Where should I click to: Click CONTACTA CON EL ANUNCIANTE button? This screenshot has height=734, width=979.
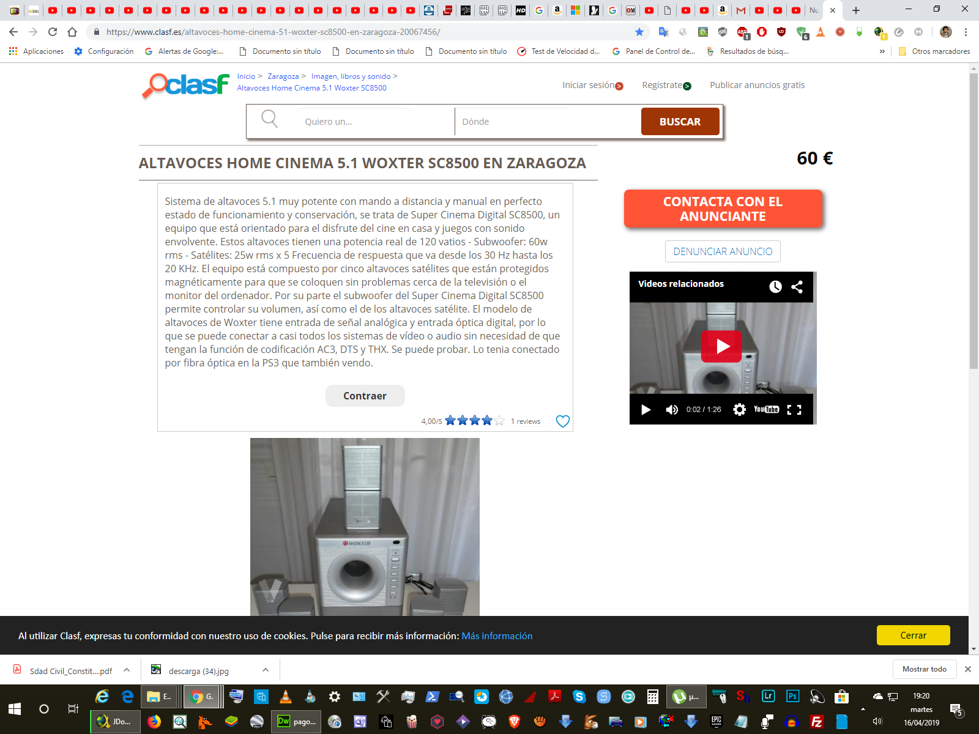click(x=723, y=209)
